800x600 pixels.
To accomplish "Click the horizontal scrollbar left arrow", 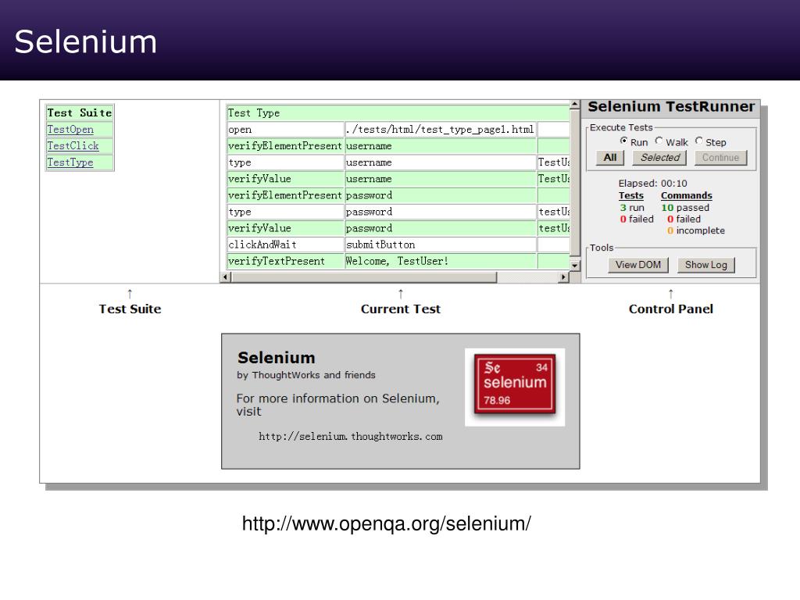I will 225,277.
